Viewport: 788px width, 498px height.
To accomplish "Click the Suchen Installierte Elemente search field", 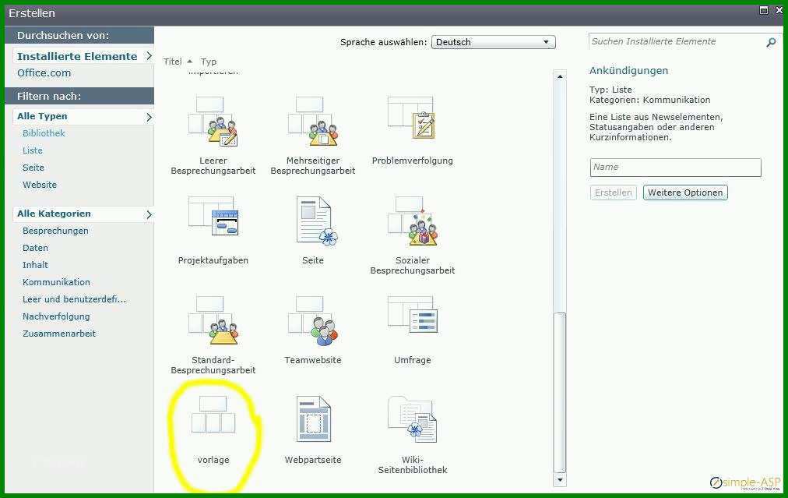I will (x=676, y=42).
